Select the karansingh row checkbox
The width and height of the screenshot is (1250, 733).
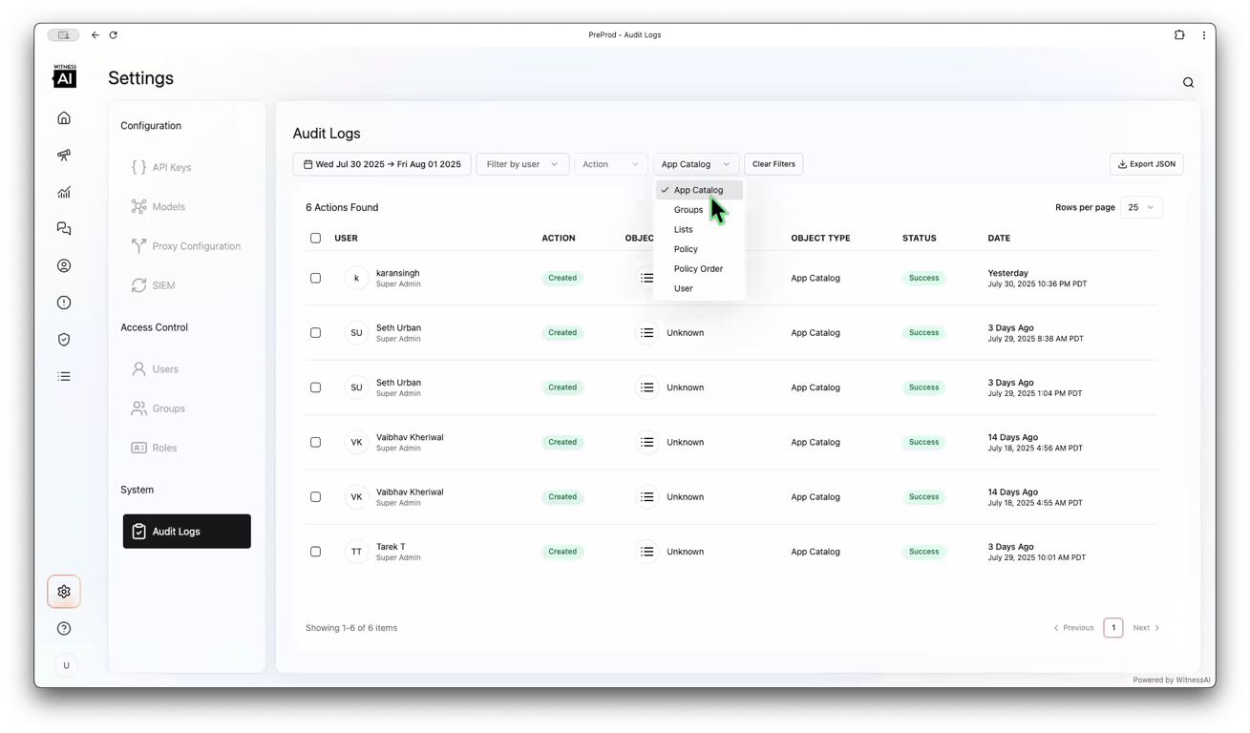click(315, 278)
